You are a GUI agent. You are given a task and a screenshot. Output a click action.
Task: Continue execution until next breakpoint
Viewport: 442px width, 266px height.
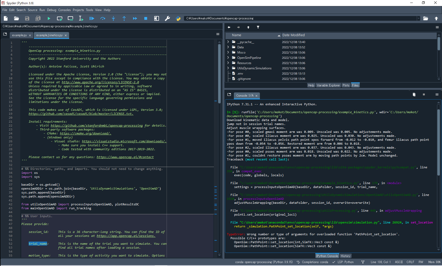point(135,18)
